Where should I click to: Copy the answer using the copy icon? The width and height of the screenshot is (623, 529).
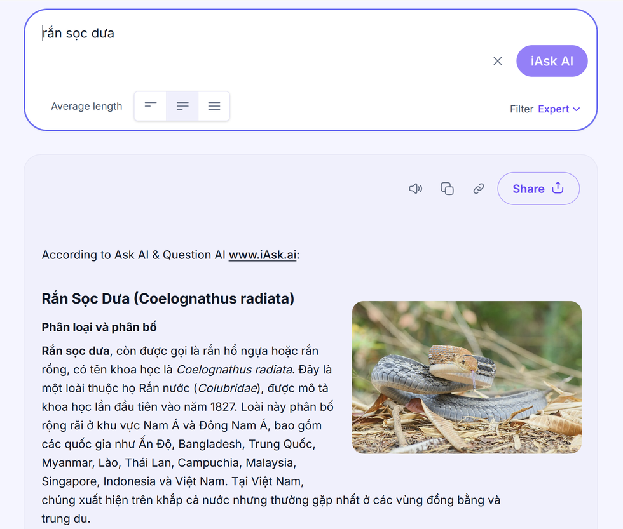click(447, 189)
